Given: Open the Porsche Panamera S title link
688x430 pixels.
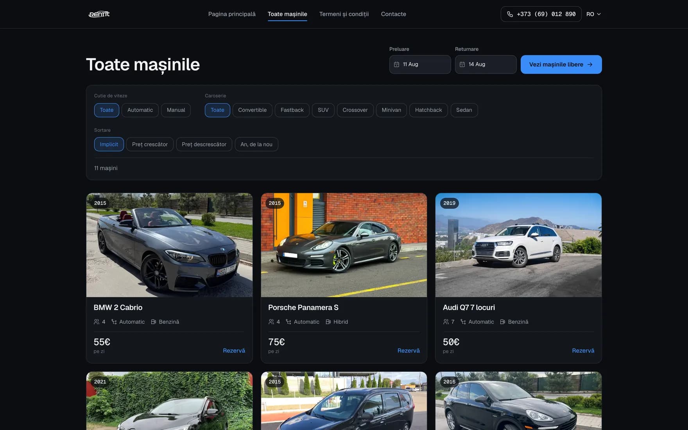Looking at the screenshot, I should (x=303, y=308).
